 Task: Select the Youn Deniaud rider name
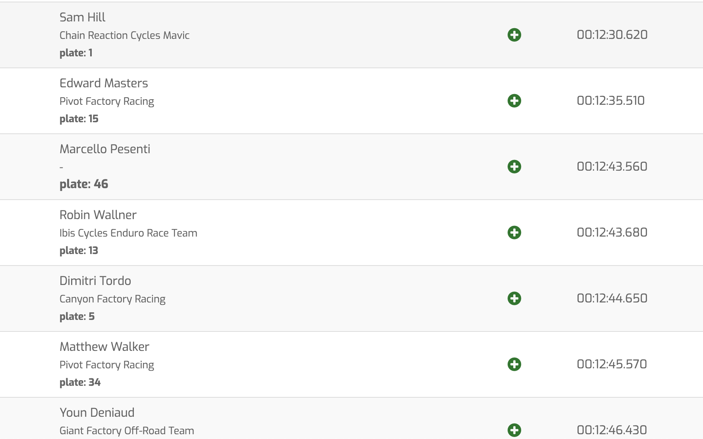click(97, 412)
